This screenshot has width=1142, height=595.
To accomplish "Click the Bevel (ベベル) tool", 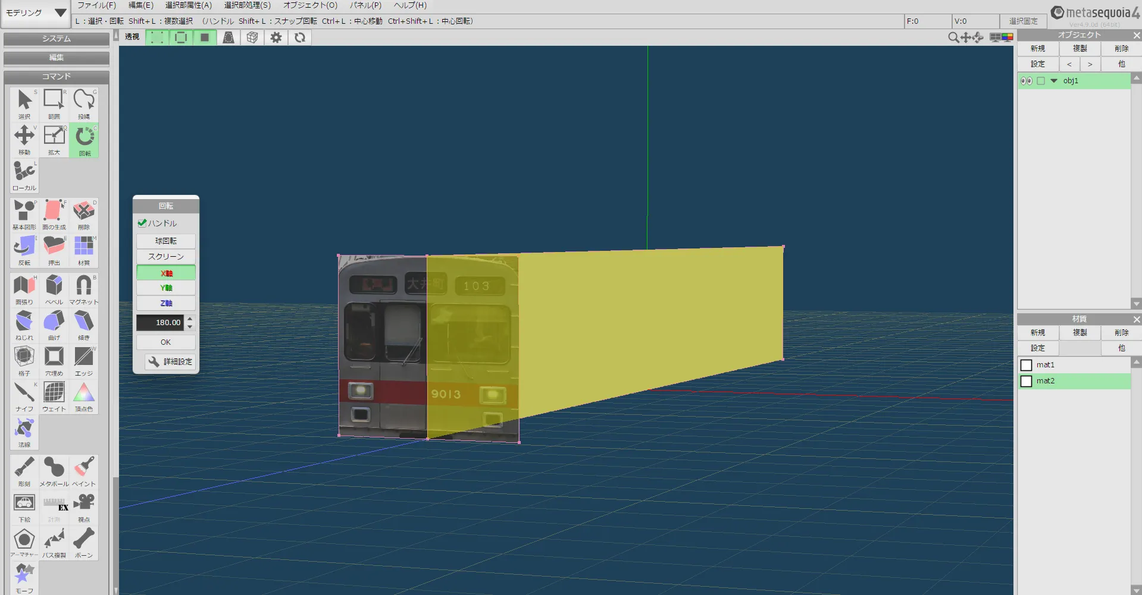I will point(54,288).
